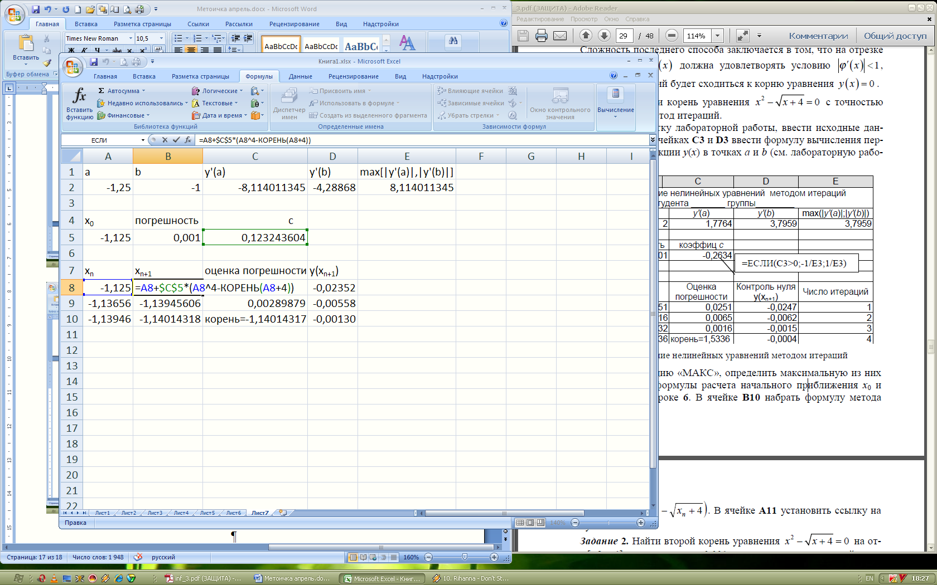Screen dimensions: 937x585
Task: Click Убрать стрелки button
Action: 468,115
